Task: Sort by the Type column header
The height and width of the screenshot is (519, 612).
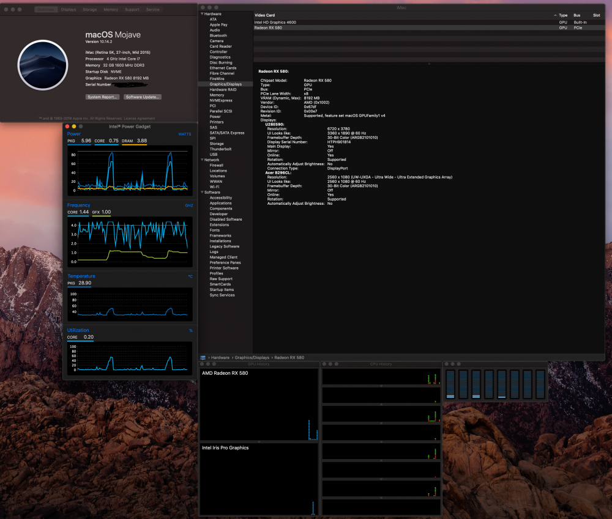Action: [563, 15]
